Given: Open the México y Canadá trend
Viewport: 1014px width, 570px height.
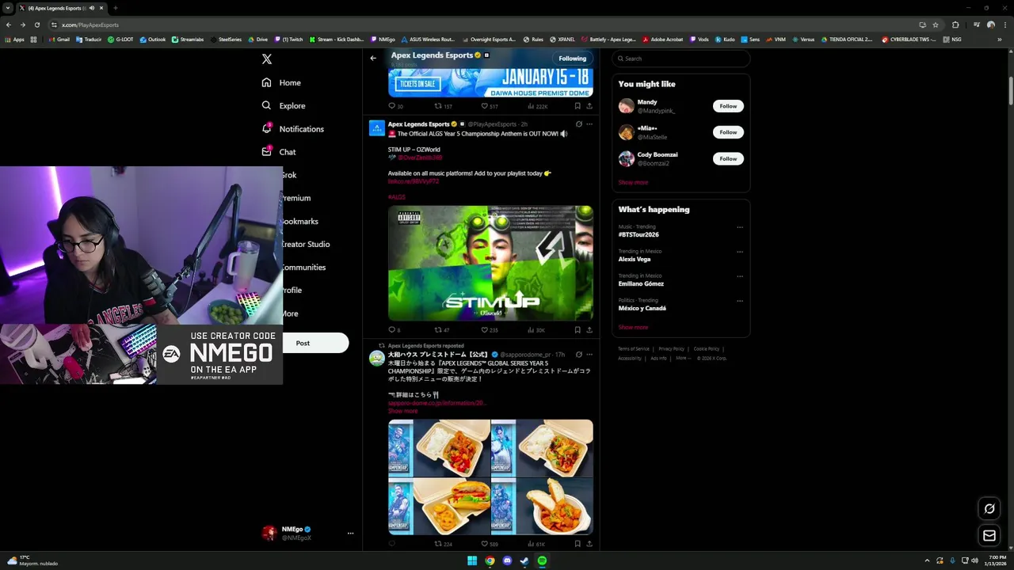Looking at the screenshot, I should 642,308.
